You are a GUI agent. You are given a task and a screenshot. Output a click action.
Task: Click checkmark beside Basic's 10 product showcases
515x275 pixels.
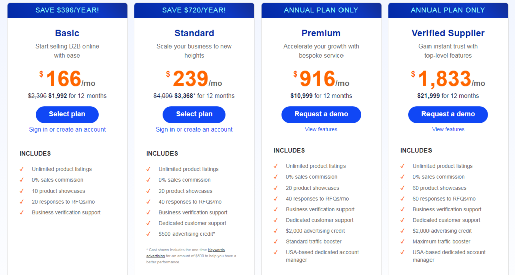click(22, 191)
